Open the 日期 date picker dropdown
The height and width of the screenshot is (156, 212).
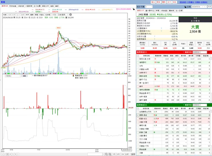point(203,7)
